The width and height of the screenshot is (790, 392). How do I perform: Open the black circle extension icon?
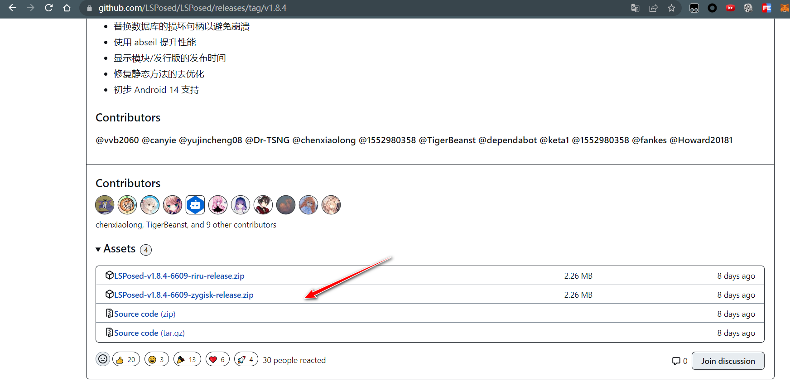pos(712,8)
